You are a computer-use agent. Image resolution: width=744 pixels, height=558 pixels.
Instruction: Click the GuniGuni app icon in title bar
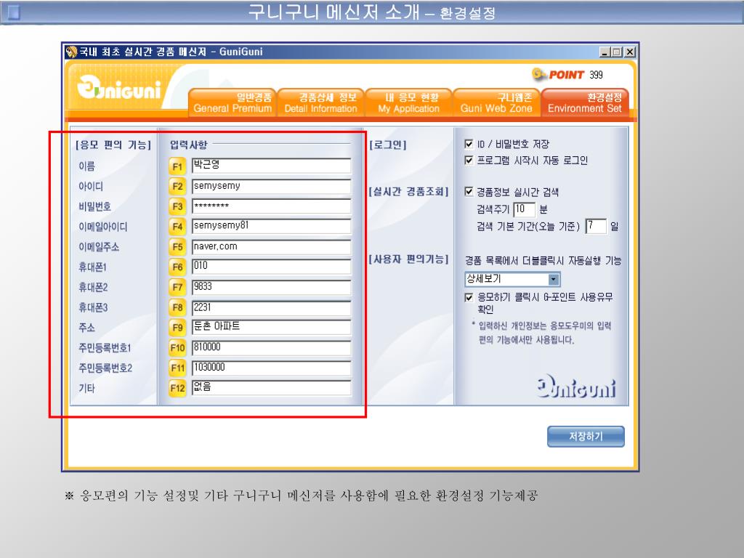pyautogui.click(x=71, y=52)
